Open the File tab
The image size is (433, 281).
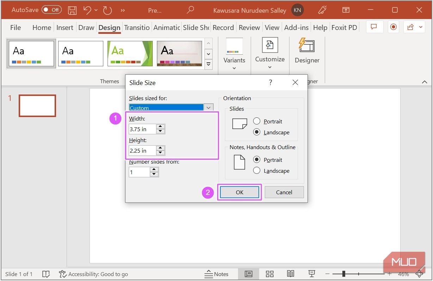coord(16,28)
